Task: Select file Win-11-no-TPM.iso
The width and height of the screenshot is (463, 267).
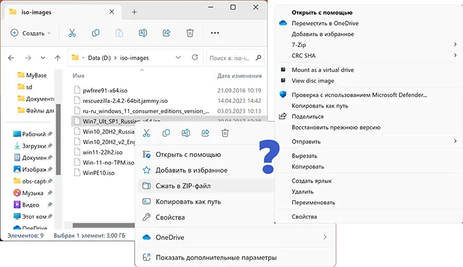Action: 108,162
